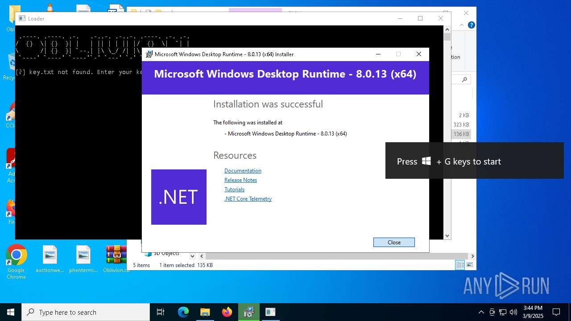Click the taskbar search box
Viewport: 571px width, 321px height.
[x=86, y=312]
